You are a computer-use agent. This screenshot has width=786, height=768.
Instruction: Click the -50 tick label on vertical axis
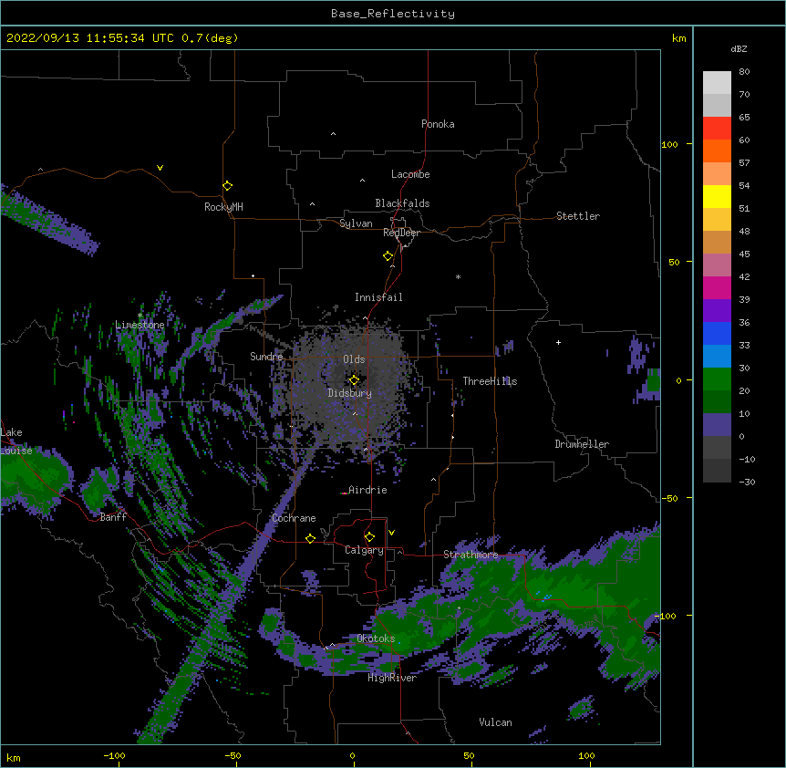[669, 498]
